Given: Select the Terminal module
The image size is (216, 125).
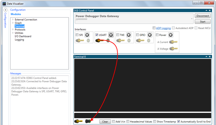Looking at the screenshot, I should (x=20, y=26).
